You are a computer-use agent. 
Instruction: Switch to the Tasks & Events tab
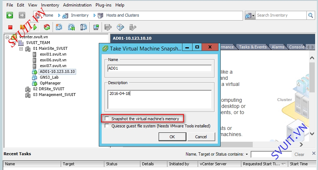[253, 47]
